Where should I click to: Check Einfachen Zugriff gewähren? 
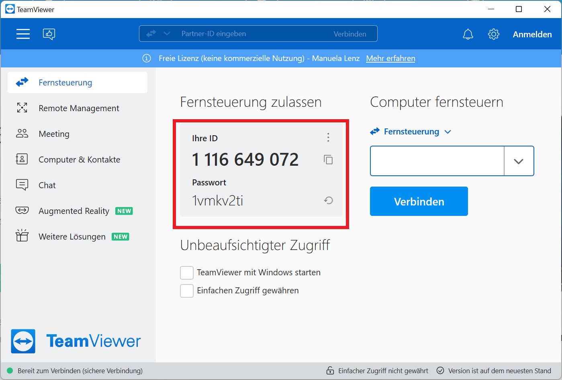coord(187,291)
